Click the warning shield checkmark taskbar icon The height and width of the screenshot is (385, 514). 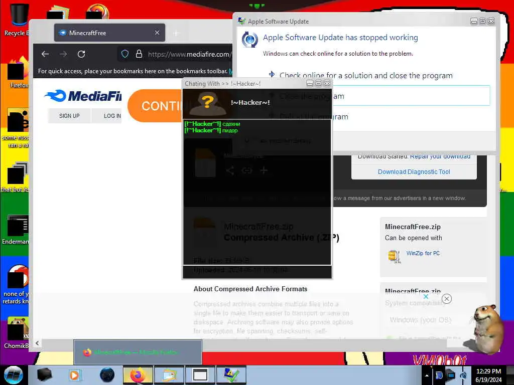[x=231, y=375]
